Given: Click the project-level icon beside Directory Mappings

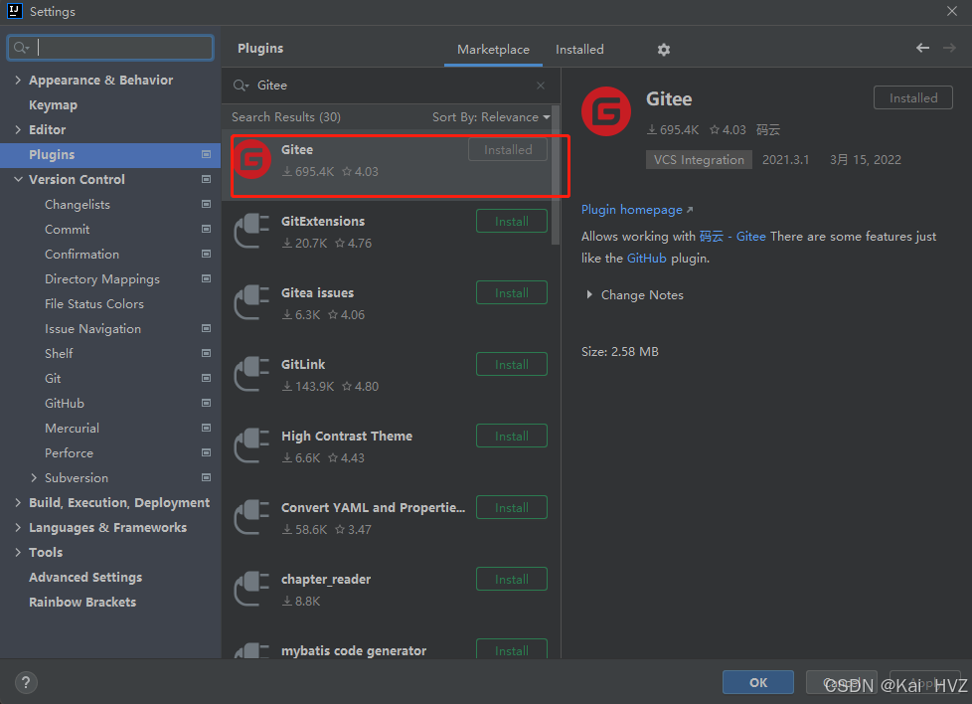Looking at the screenshot, I should tap(207, 278).
